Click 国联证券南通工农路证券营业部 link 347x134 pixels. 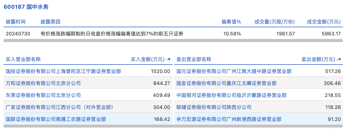pos(56,119)
